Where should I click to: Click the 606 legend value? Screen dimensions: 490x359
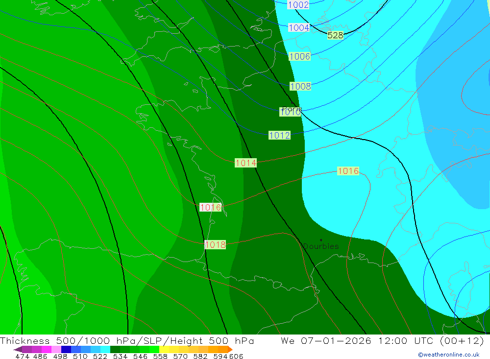coord(236,356)
